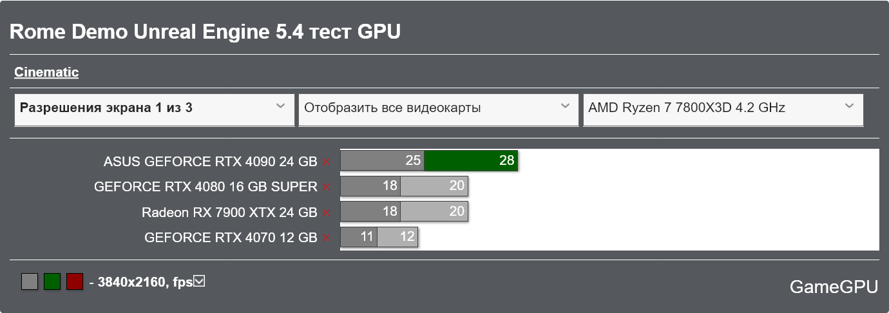889x313 pixels.
Task: Select the ASUS GEFORCE RTX 4090 24 GB label
Action: (210, 162)
